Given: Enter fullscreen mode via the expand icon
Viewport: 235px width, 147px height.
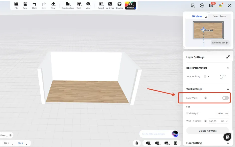Looking at the screenshot, I should [x=229, y=5].
